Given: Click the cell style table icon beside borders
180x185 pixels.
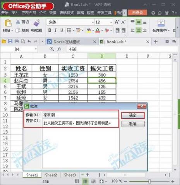Looking at the screenshot, I should point(78,30).
